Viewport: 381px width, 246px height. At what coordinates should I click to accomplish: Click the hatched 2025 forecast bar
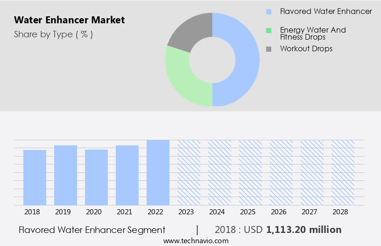(250, 172)
